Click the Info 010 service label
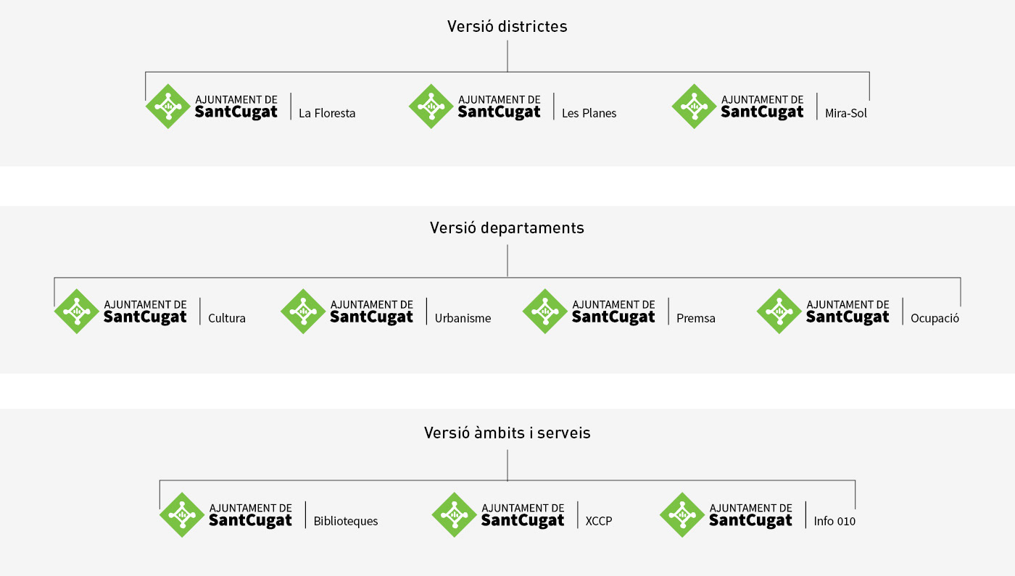The height and width of the screenshot is (576, 1015). 834,522
